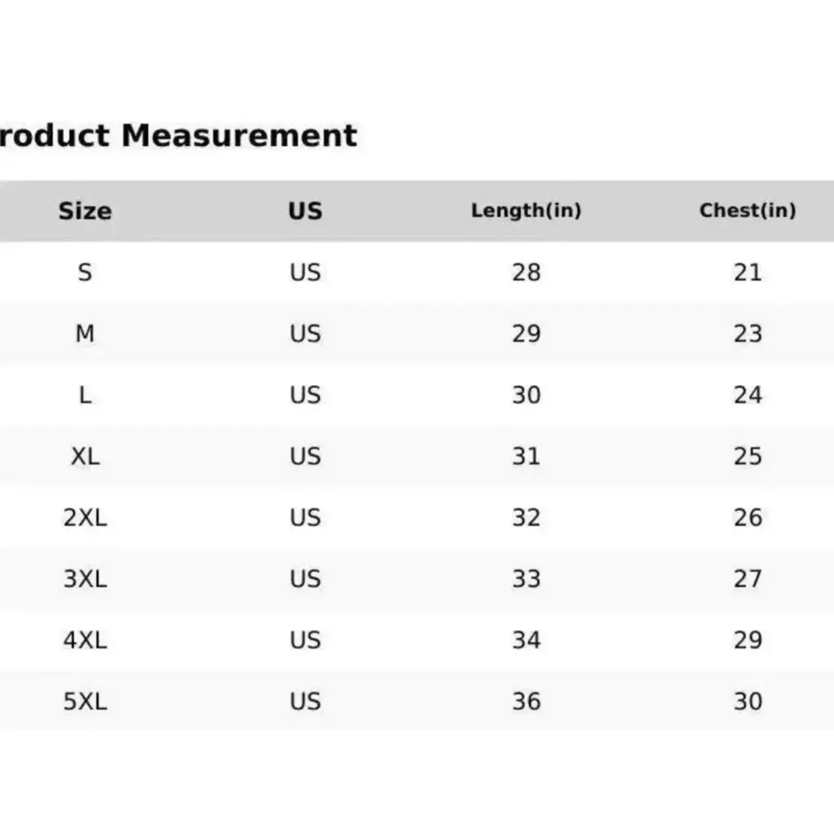This screenshot has height=834, width=834.
Task: Click the US cell in the M row
Action: point(305,334)
